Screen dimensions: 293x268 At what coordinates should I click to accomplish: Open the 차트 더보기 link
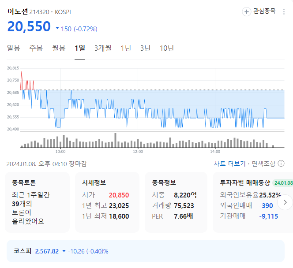click(x=229, y=164)
